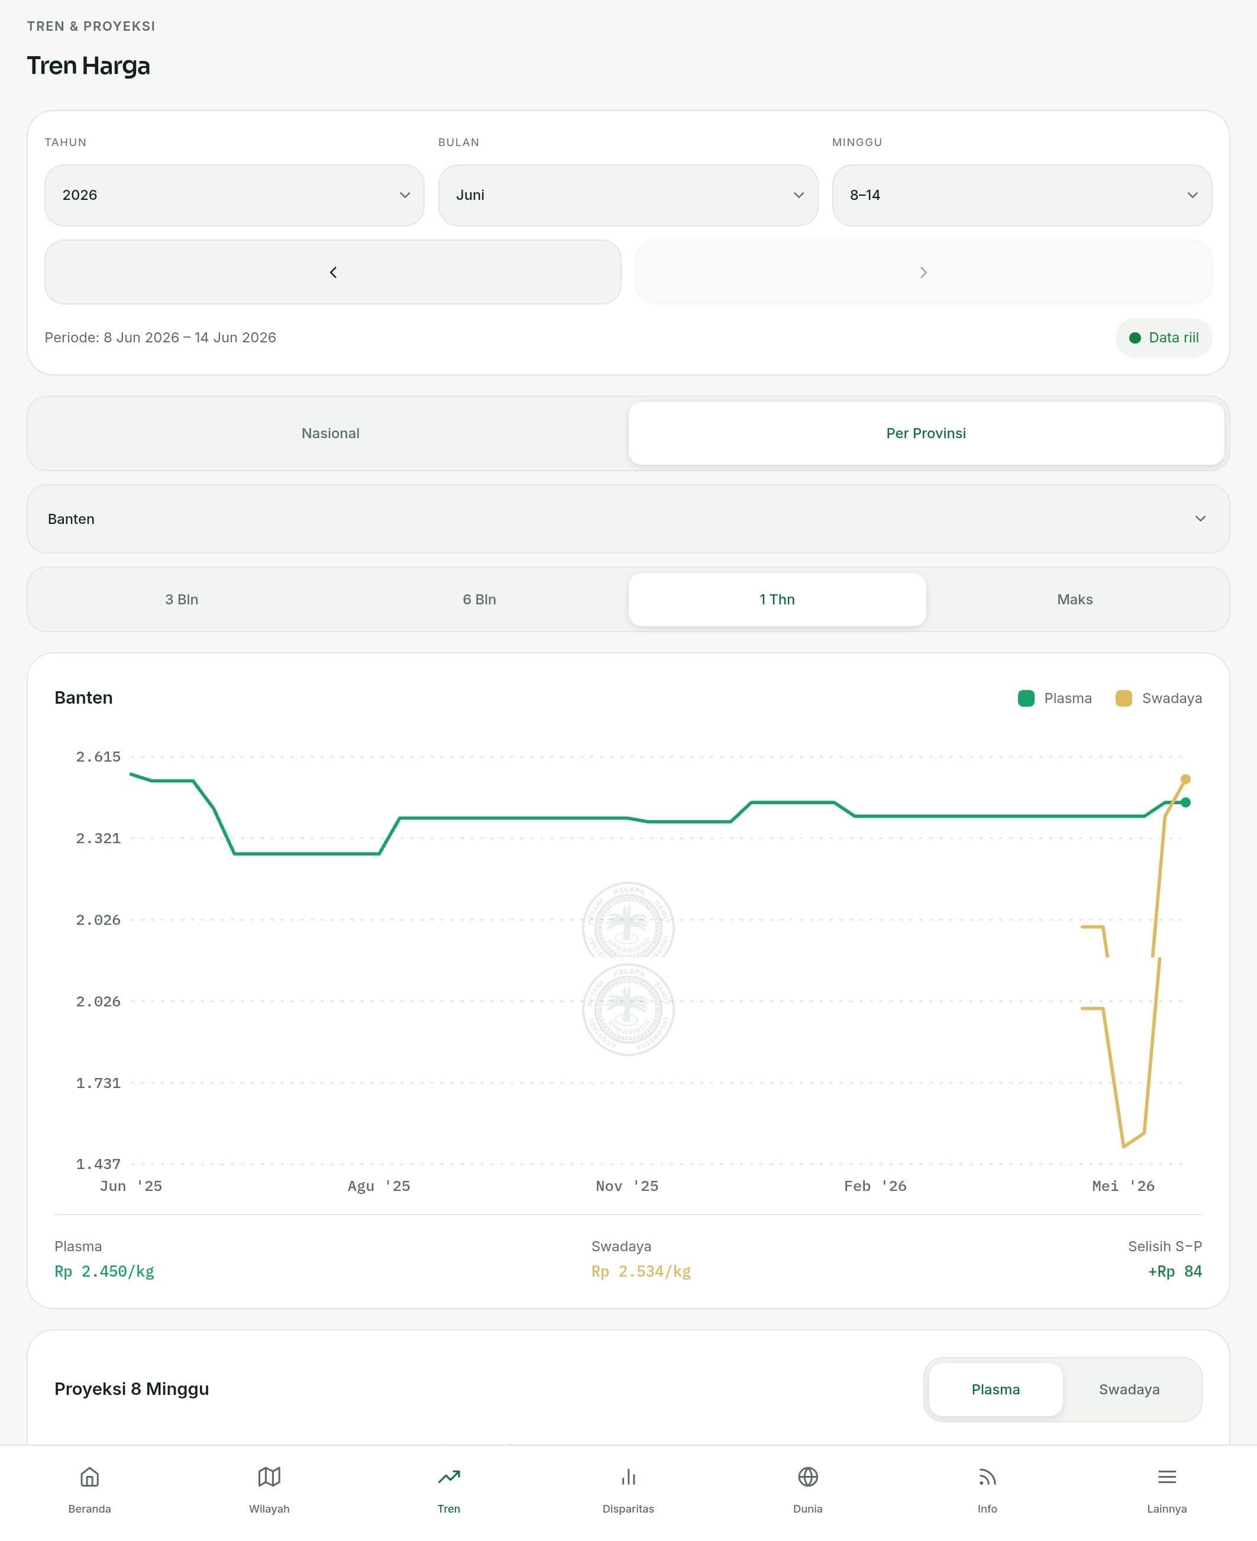
Task: Open the Tahun 2026 dropdown
Action: 235,195
